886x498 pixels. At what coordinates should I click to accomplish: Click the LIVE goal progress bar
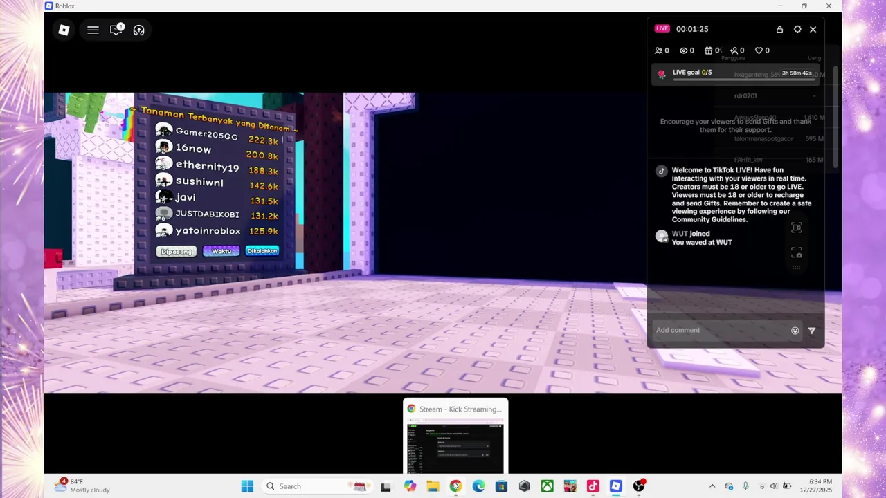pyautogui.click(x=743, y=80)
